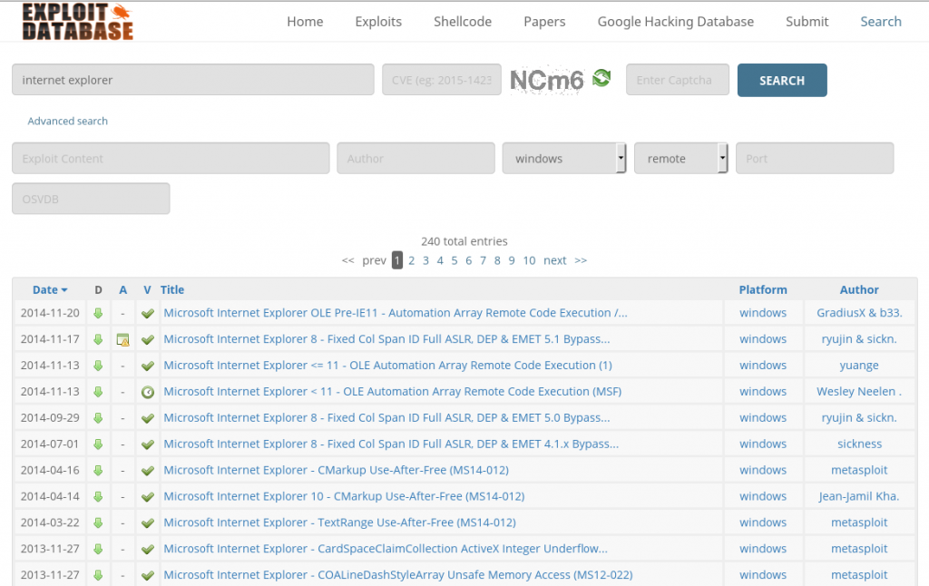Click the pending clock icon for MSF exploit
The width and height of the screenshot is (929, 586).
pos(147,392)
